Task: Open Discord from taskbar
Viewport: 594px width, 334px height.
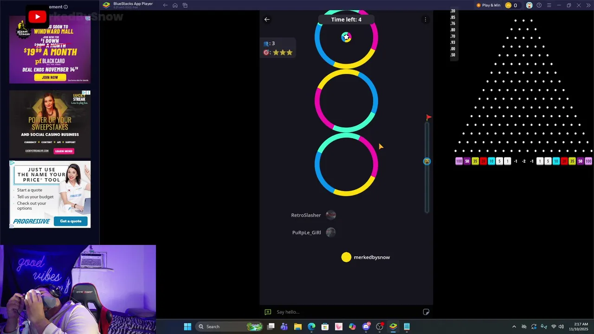Action: point(366,327)
